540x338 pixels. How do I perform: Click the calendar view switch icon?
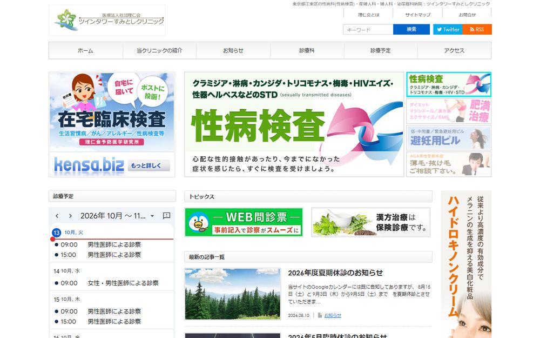point(166,216)
